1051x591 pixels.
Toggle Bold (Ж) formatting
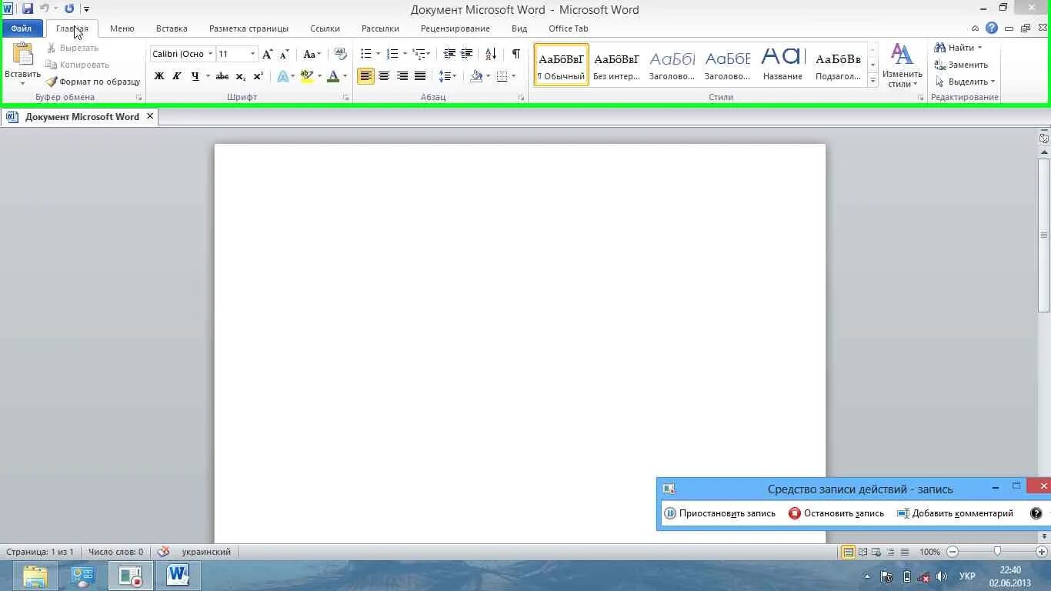159,76
